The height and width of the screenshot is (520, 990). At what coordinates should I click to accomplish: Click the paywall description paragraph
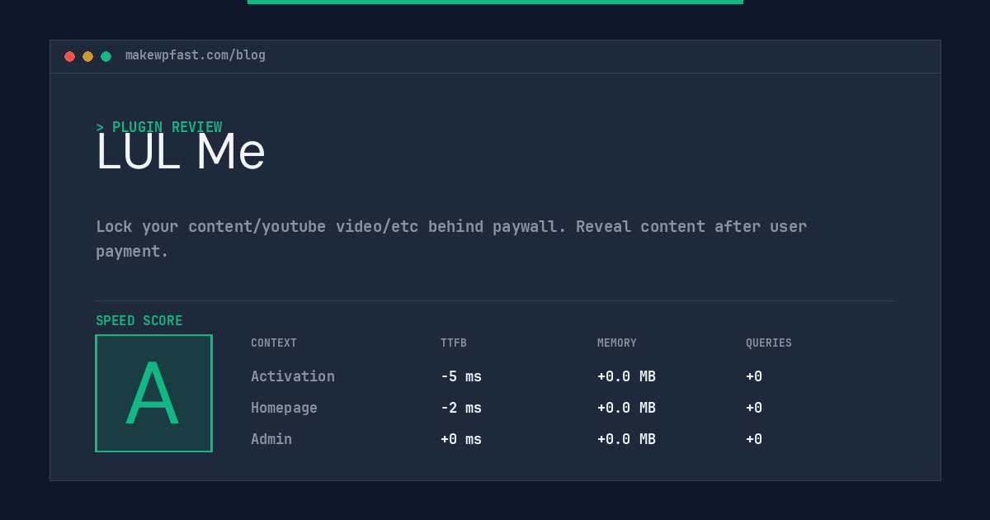pyautogui.click(x=451, y=239)
